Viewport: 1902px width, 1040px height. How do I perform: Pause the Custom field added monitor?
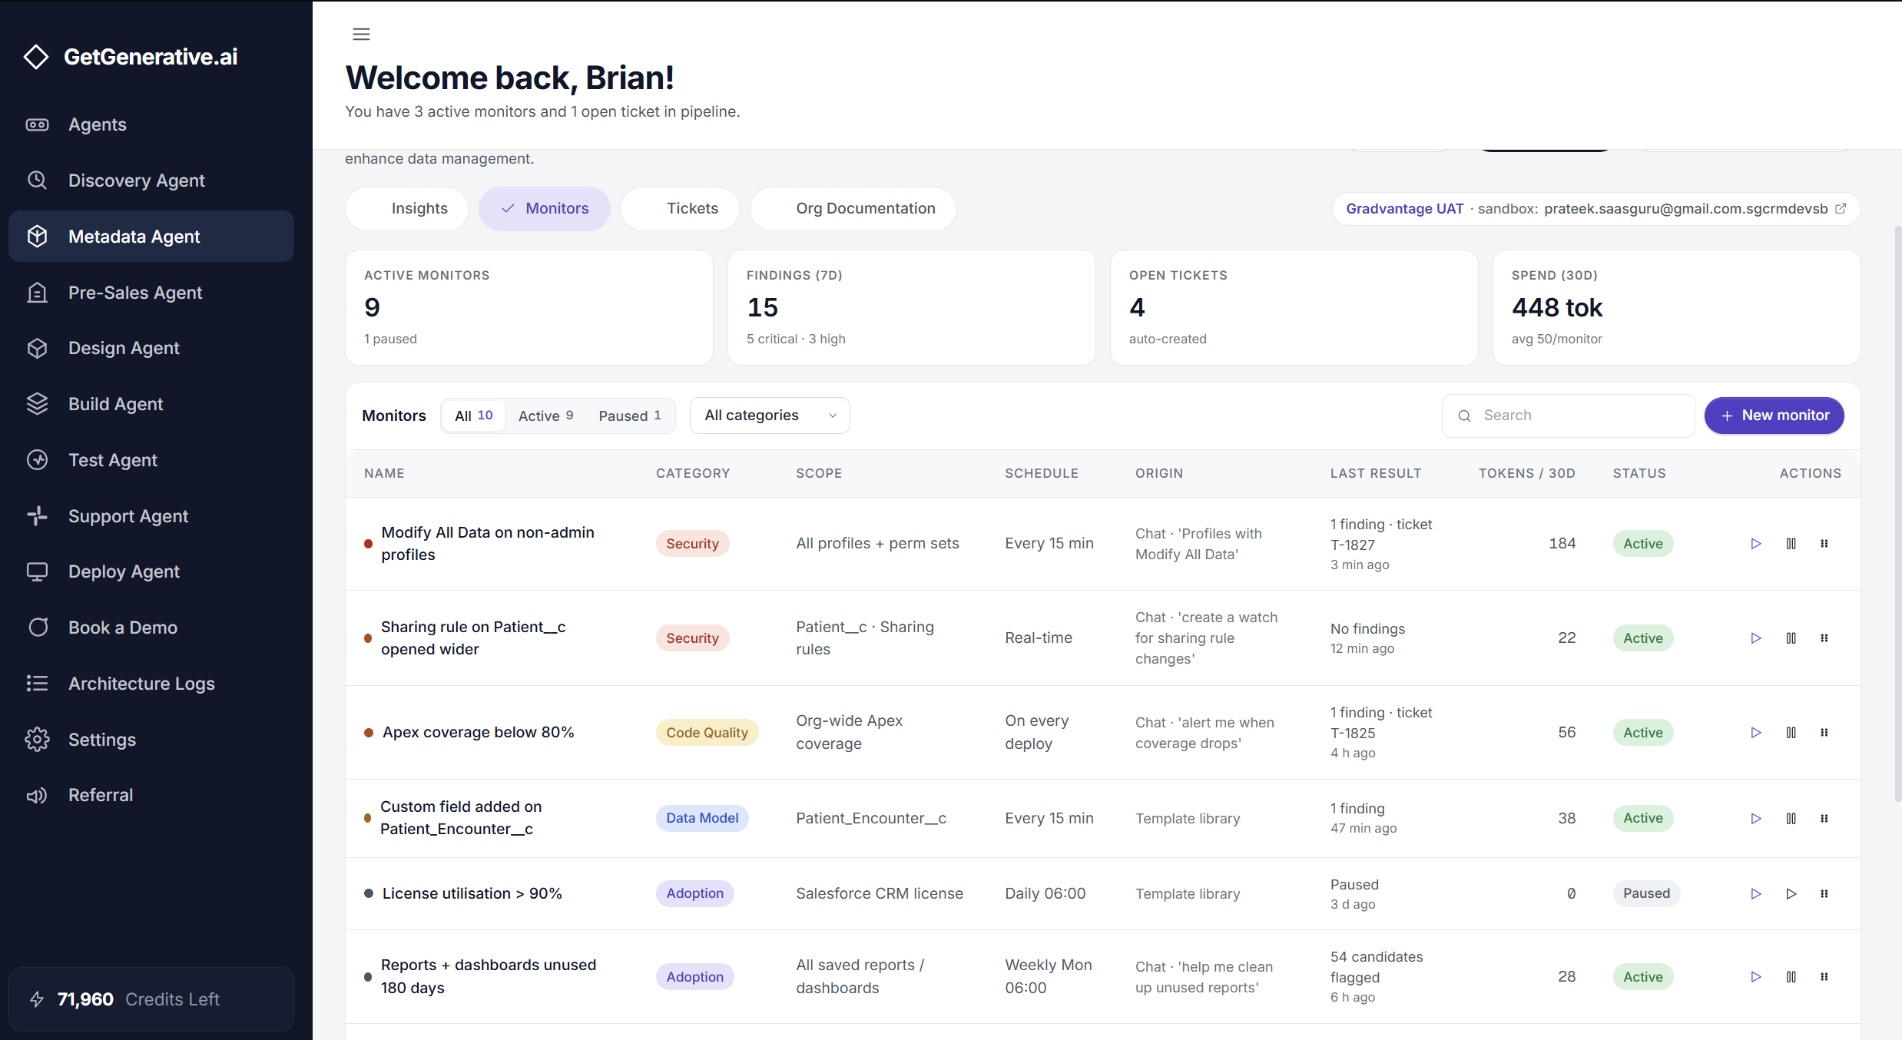click(1791, 819)
